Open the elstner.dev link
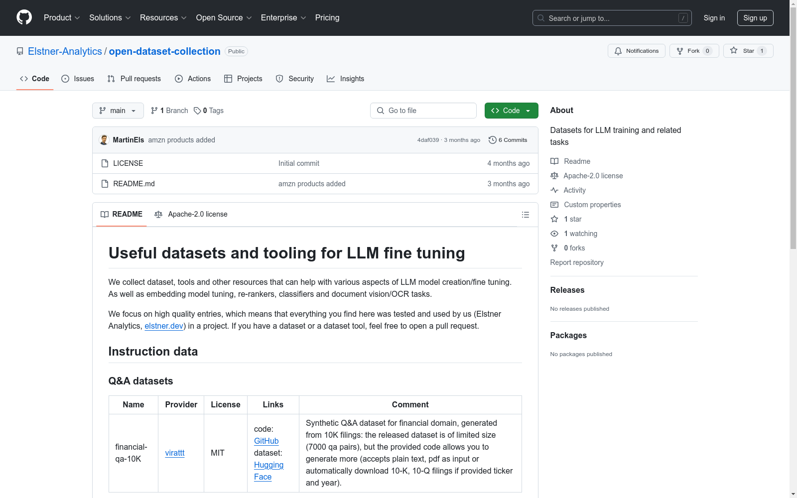 pyautogui.click(x=164, y=326)
